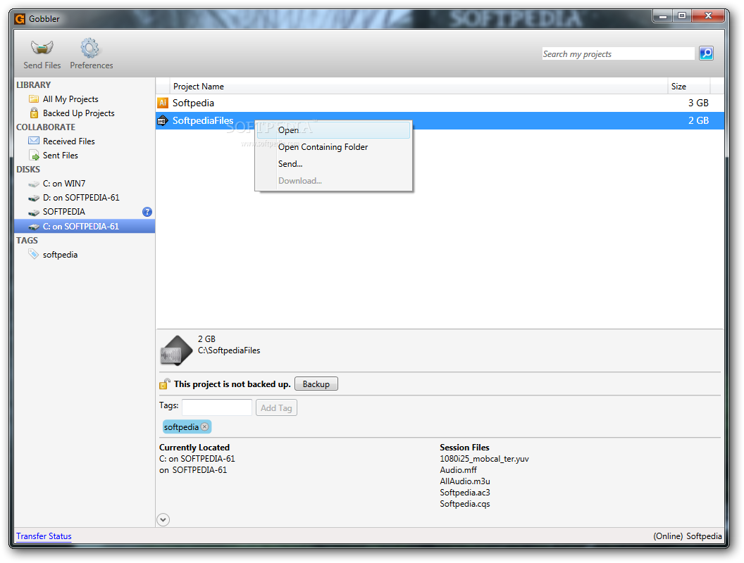Click the 2 GB size cell in list

pyautogui.click(x=698, y=121)
